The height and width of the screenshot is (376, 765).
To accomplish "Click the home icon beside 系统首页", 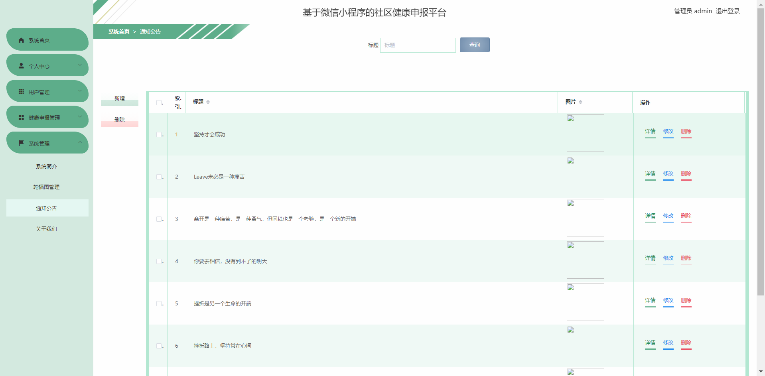I will [22, 40].
